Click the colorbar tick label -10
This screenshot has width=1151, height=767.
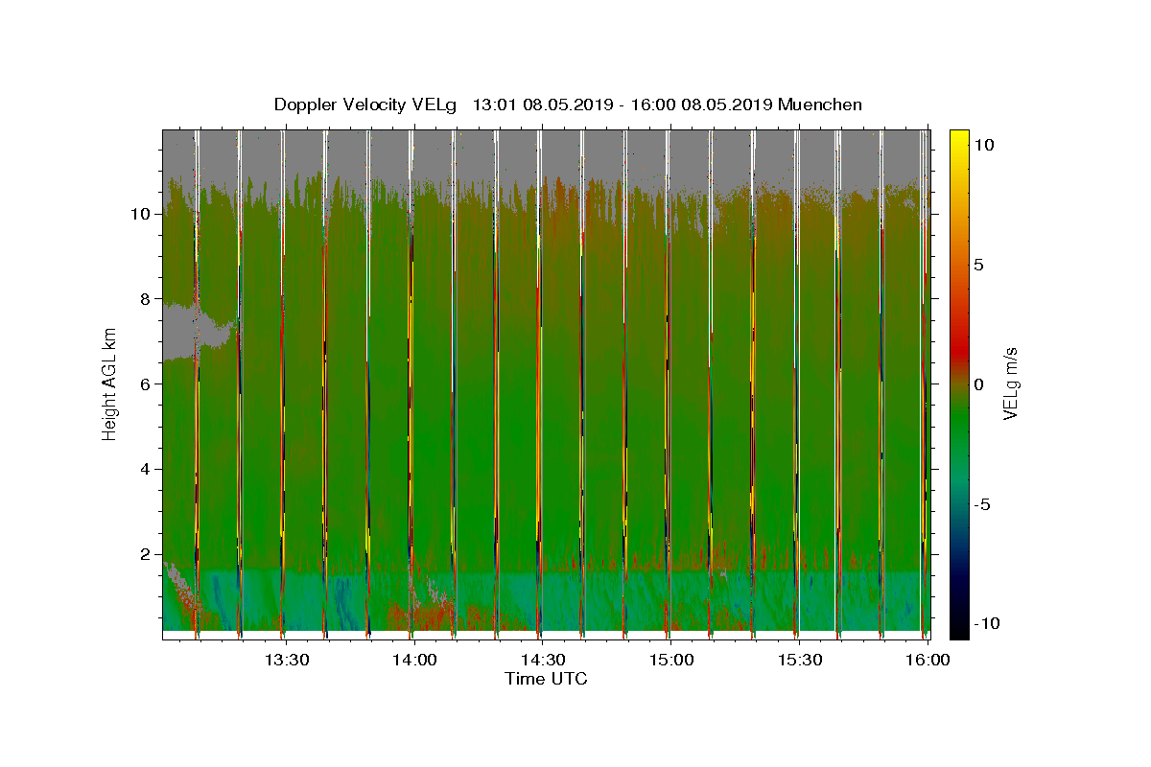pos(989,623)
